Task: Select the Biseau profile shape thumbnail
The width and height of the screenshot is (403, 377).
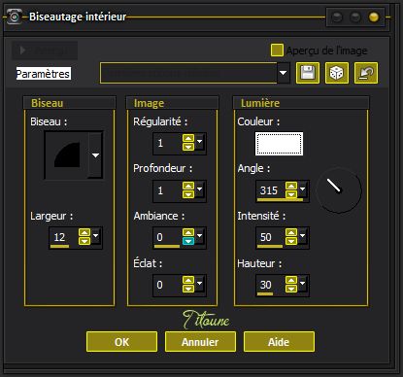Action: tap(67, 155)
